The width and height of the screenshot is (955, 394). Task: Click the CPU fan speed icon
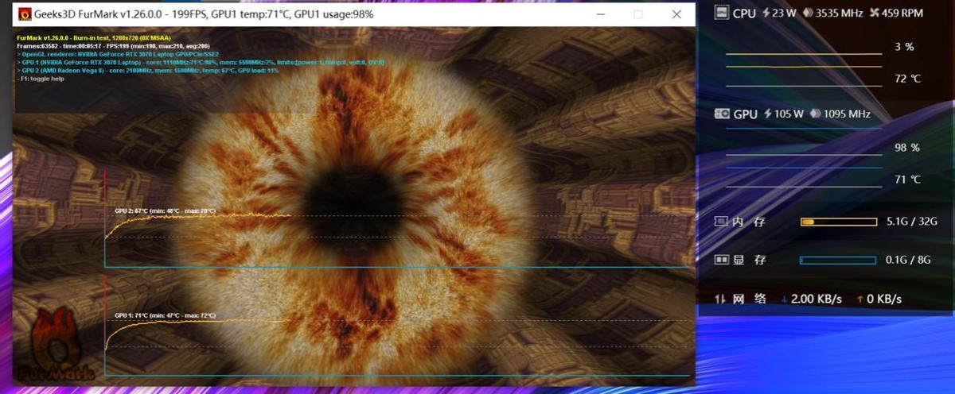click(x=874, y=13)
